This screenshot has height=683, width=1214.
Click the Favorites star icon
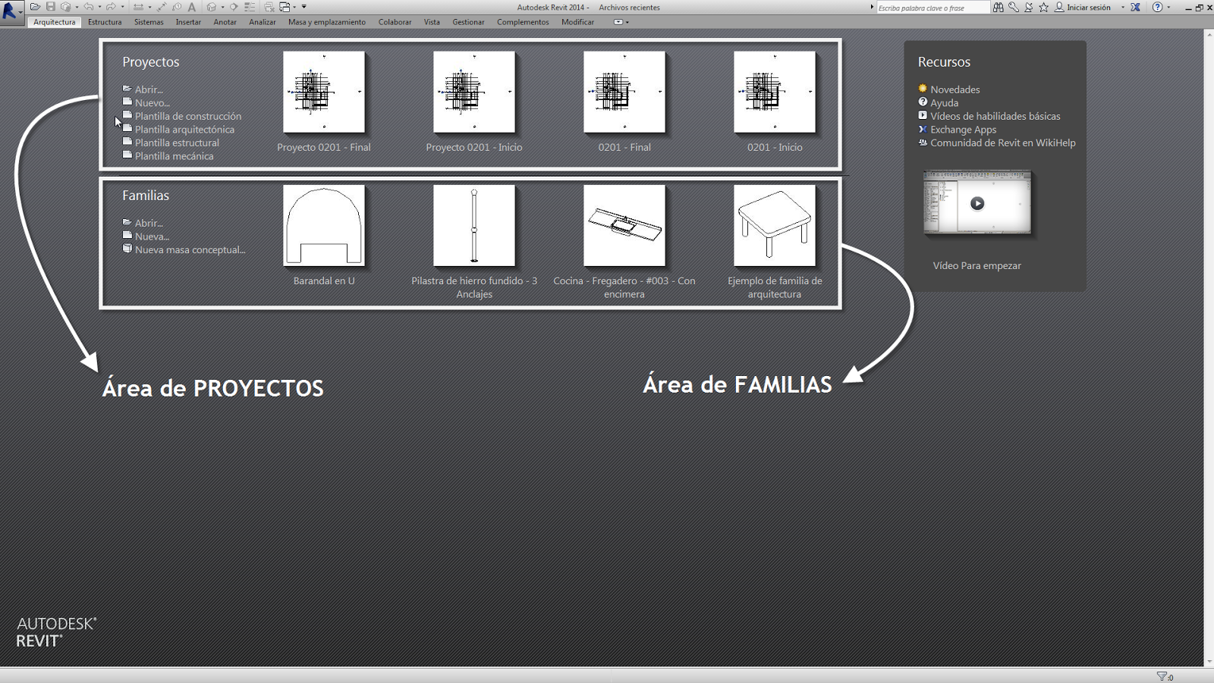(1044, 7)
